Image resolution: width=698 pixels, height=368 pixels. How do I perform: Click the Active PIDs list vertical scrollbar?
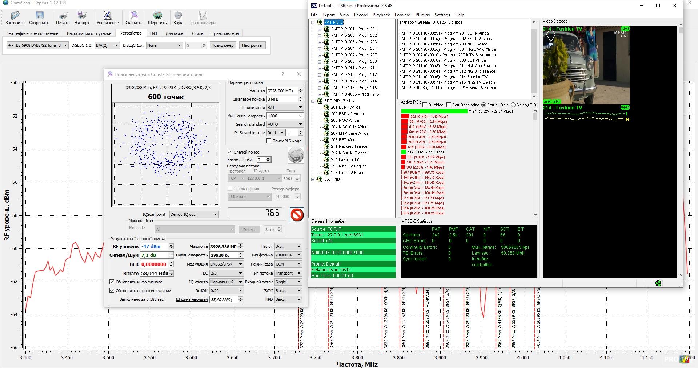[534, 163]
